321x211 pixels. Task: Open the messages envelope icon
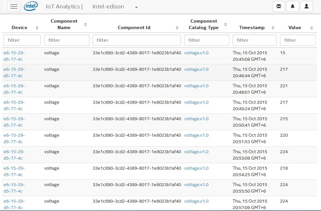pos(279,6)
